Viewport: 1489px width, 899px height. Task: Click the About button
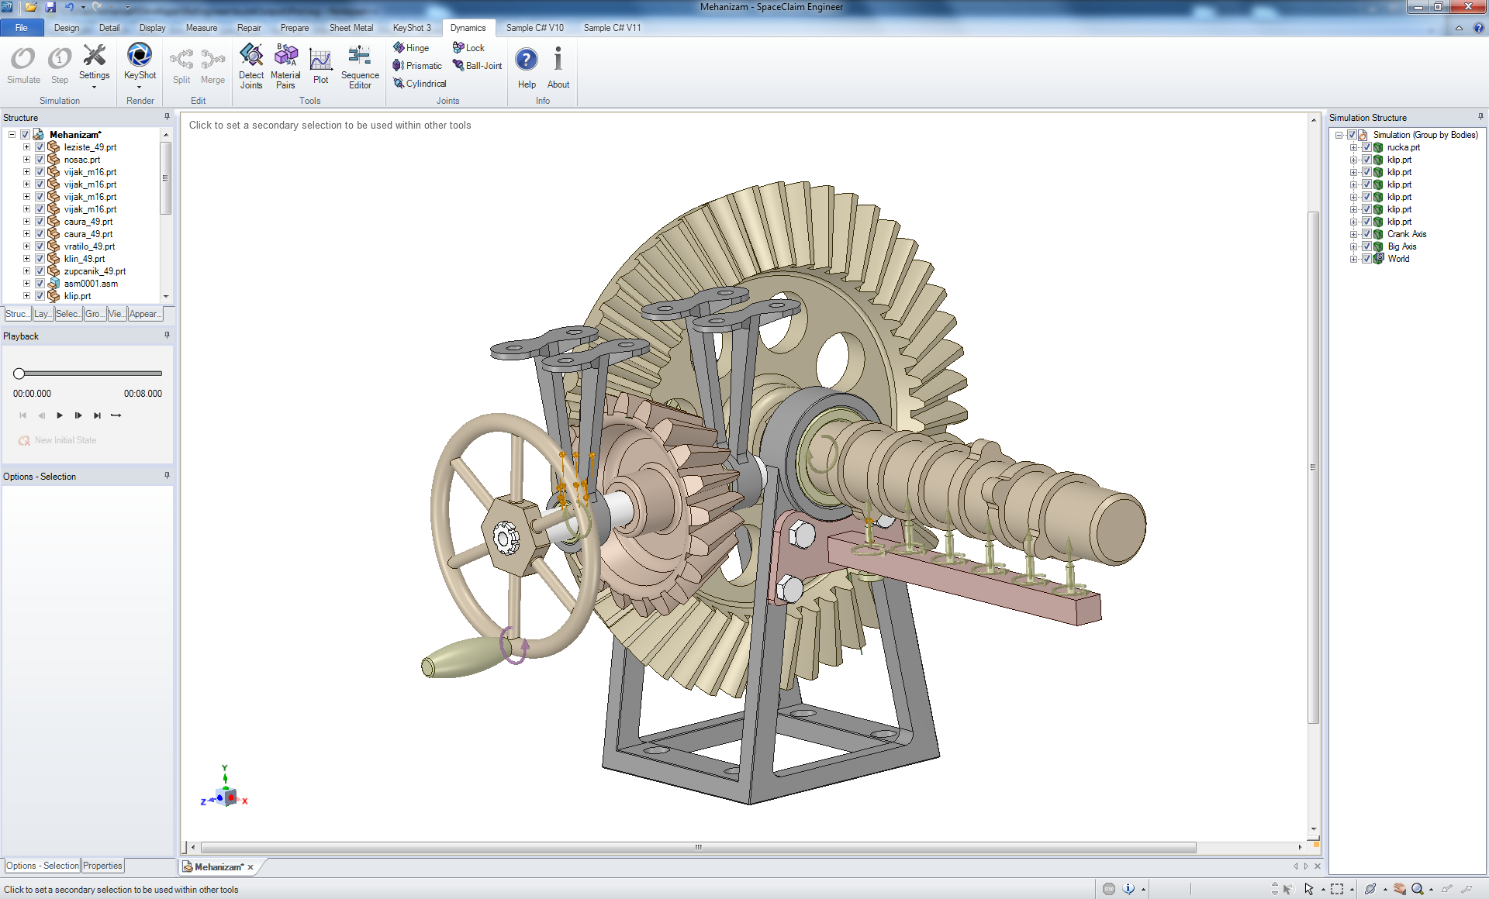(558, 66)
